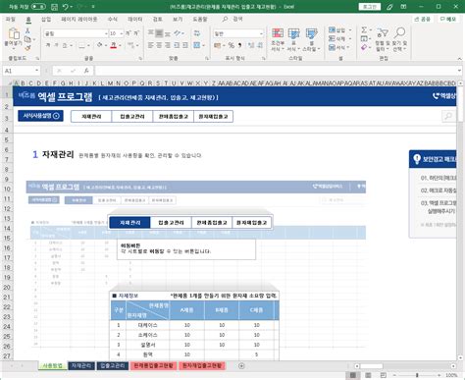Viewport: 465px width, 380px height.
Task: Click the Insert Function fx icon
Action: [86, 71]
